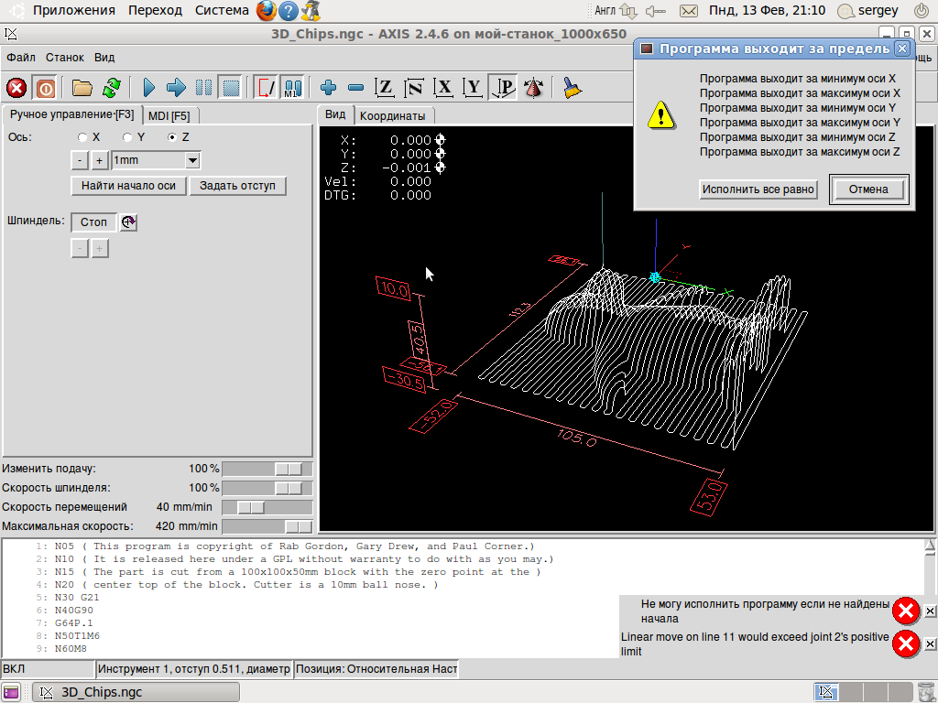Click the Найти начало оси button
The height and width of the screenshot is (703, 938).
click(128, 186)
